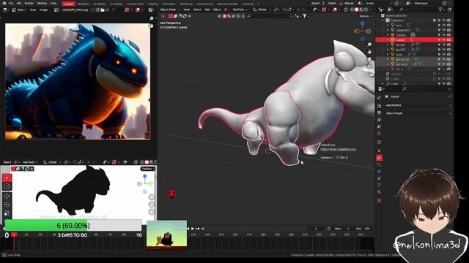The height and width of the screenshot is (263, 469).
Task: Click the Start frame field in timeline
Action: 343,229
